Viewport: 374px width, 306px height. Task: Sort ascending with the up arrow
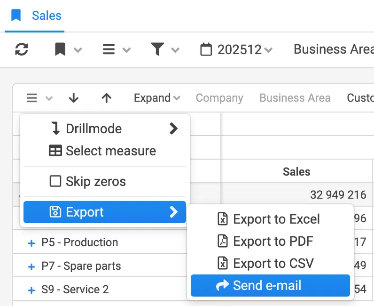point(107,98)
